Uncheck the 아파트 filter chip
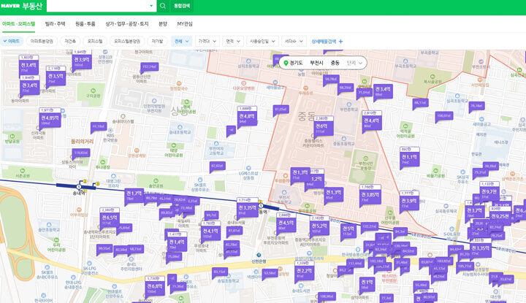Viewport: 526px width, 303px height. [x=12, y=41]
